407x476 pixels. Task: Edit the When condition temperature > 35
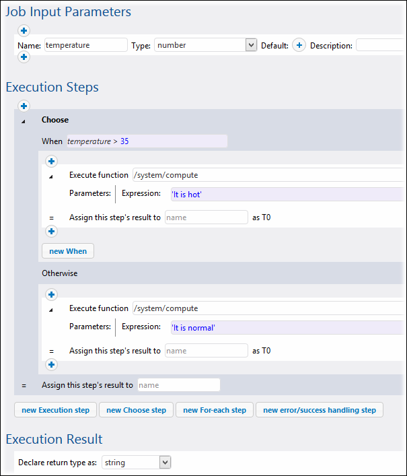[147, 141]
